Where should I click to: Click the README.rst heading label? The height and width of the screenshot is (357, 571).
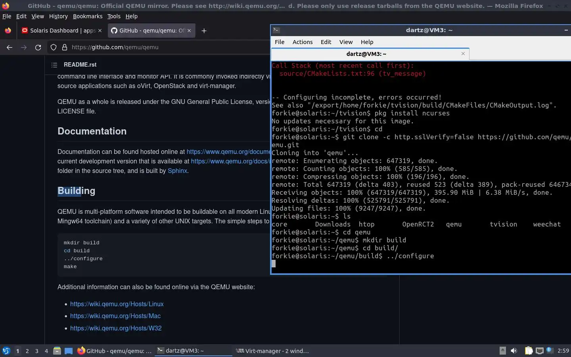click(x=80, y=65)
